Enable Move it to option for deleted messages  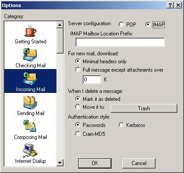(78, 107)
